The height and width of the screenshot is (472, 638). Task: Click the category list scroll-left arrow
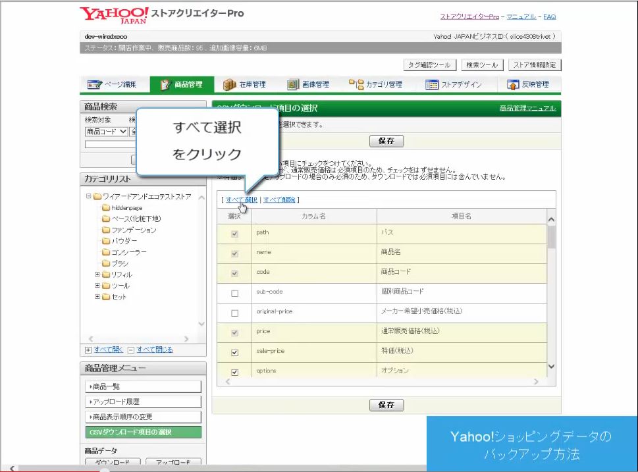pos(91,338)
